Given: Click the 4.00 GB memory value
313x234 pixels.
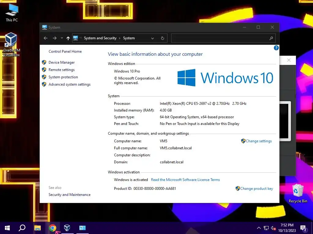Looking at the screenshot, I should tap(166, 110).
